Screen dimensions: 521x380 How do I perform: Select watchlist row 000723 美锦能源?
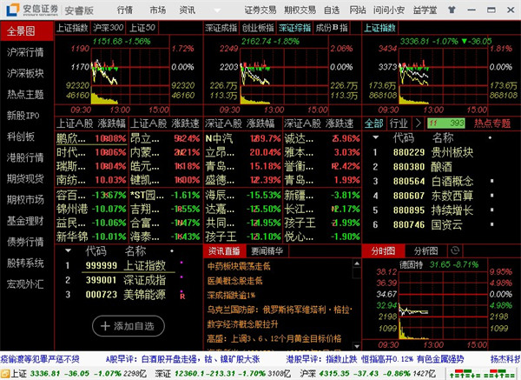click(x=128, y=295)
